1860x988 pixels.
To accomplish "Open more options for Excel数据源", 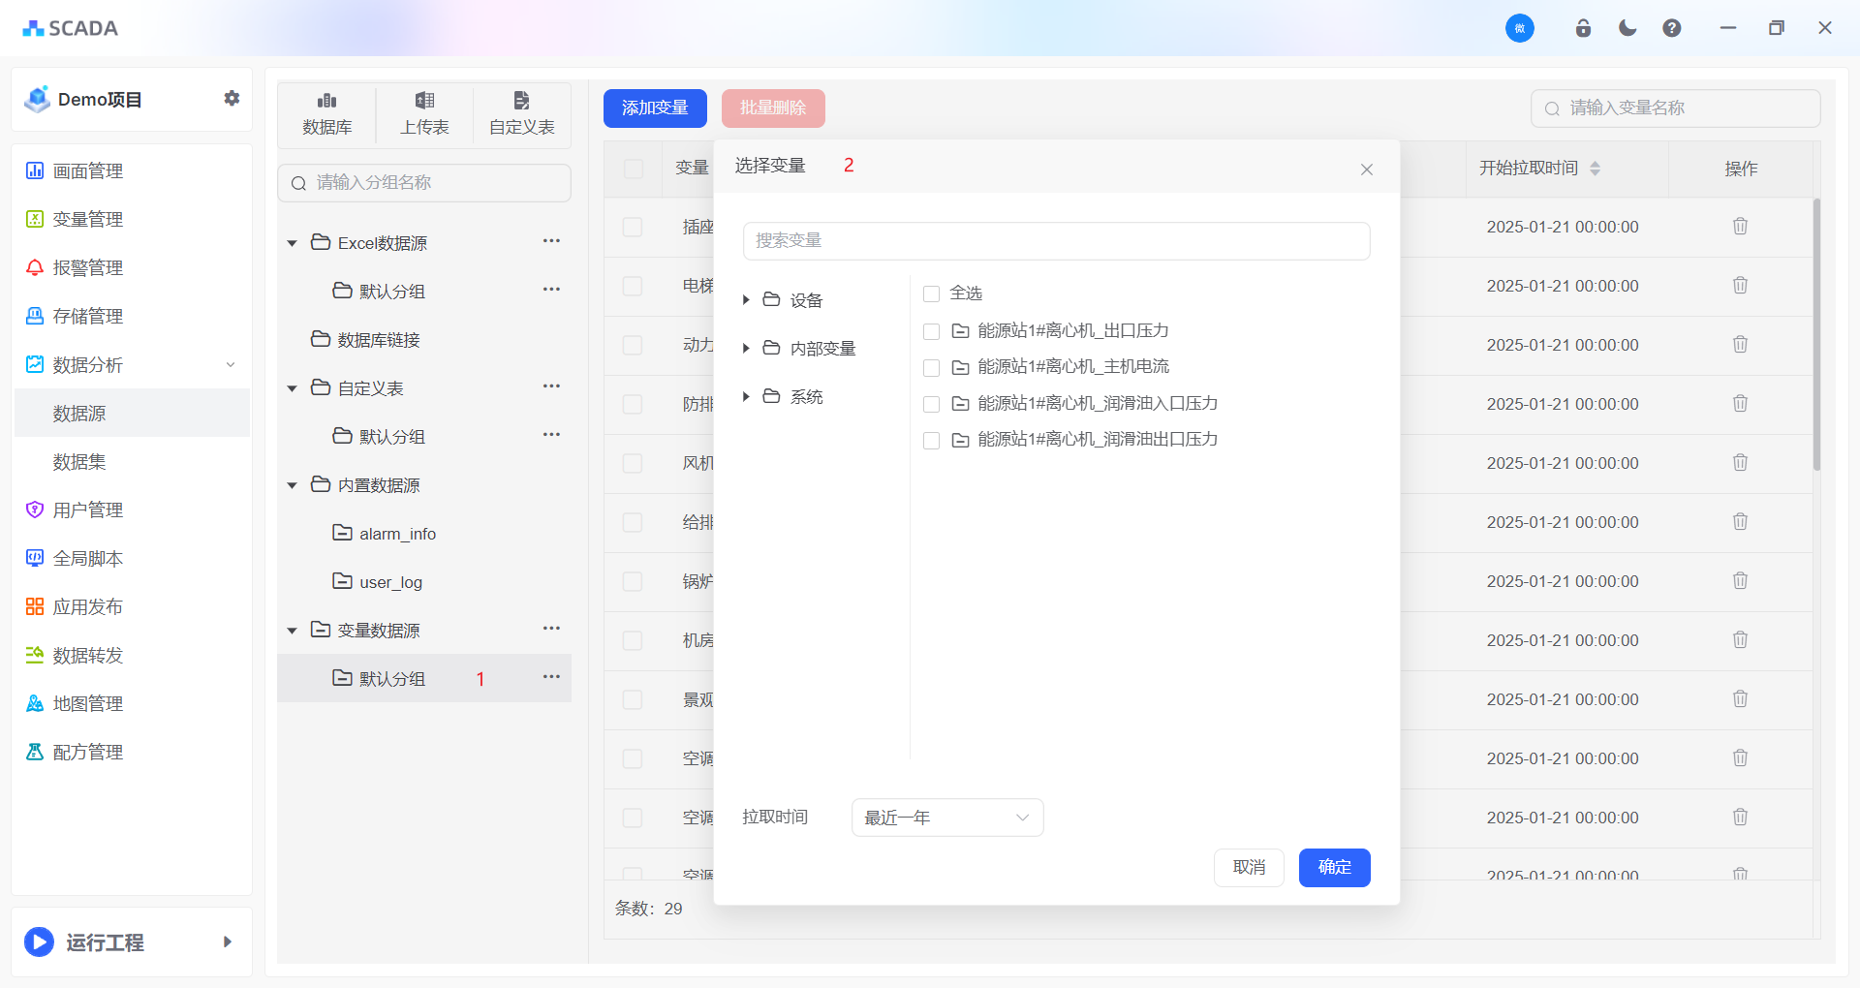I will tap(551, 241).
